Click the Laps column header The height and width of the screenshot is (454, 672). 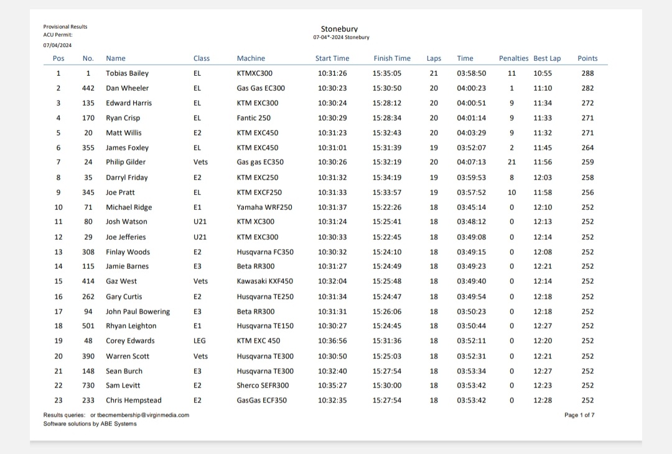pos(434,58)
